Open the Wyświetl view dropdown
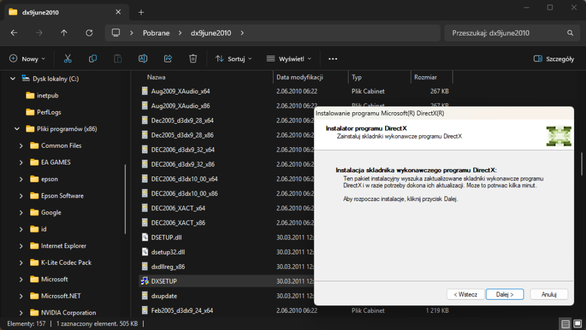This screenshot has height=330, width=586. point(289,58)
